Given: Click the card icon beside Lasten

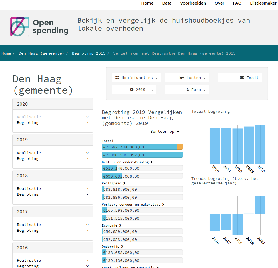Looking at the screenshot, I should pos(182,78).
